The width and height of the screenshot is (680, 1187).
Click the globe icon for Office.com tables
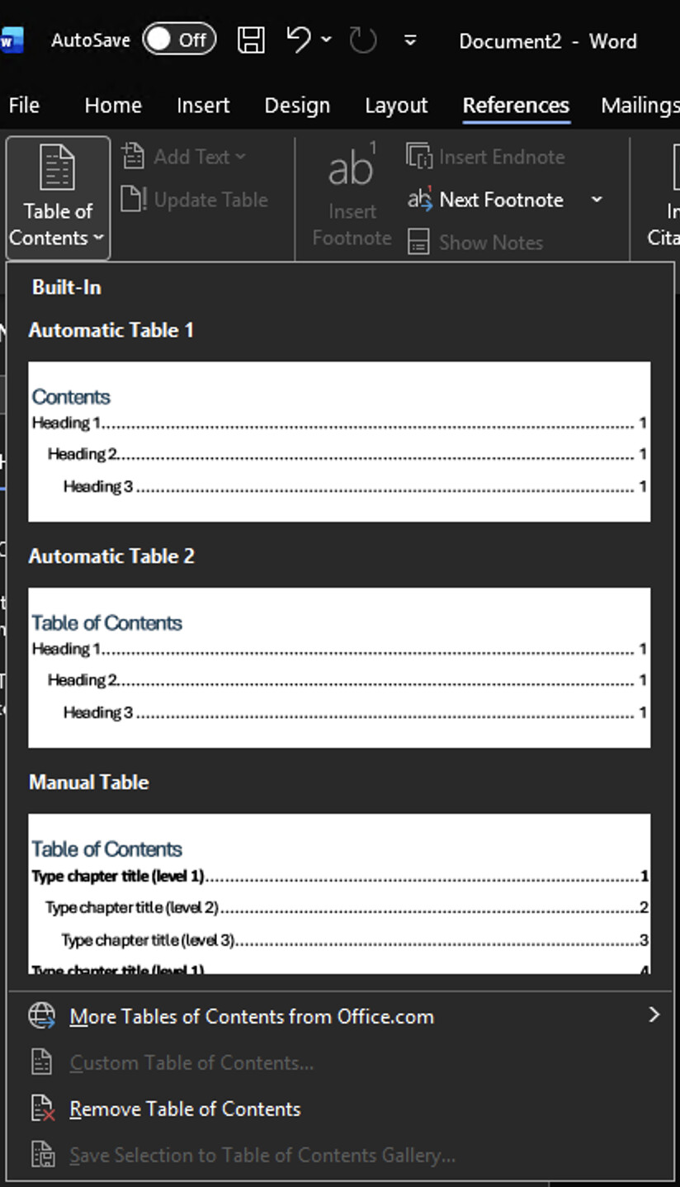42,1016
